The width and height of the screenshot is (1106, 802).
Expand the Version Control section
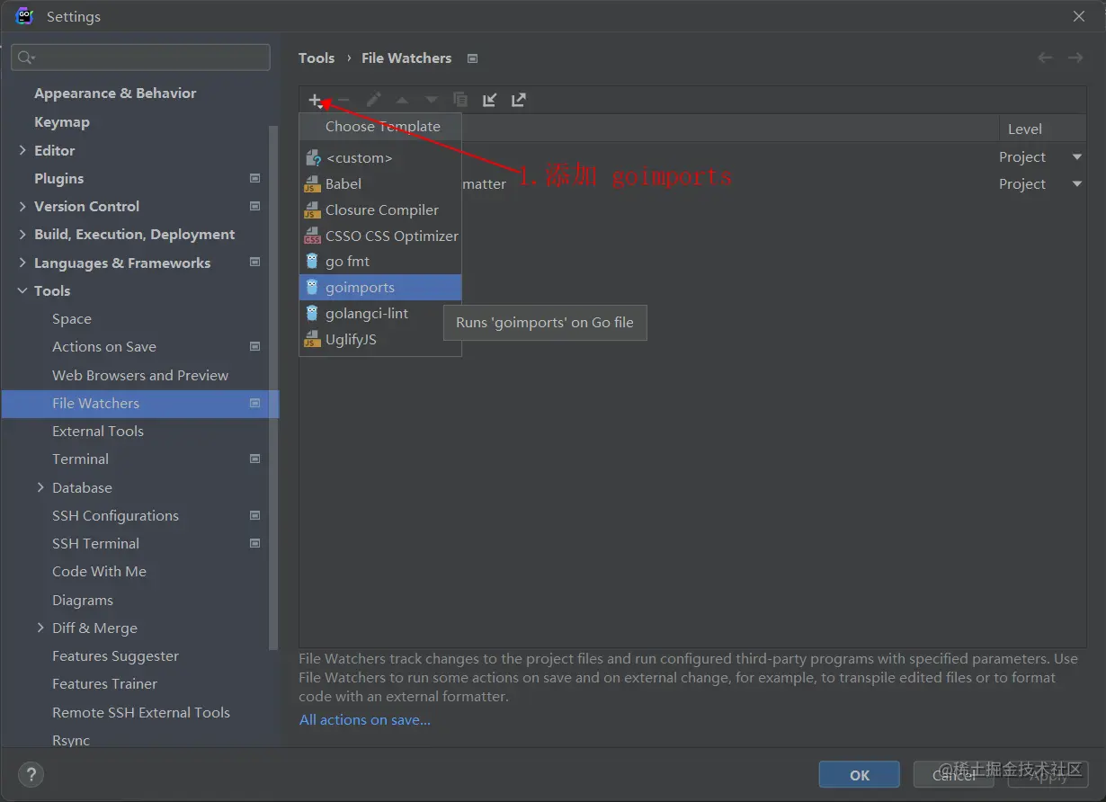(x=22, y=206)
